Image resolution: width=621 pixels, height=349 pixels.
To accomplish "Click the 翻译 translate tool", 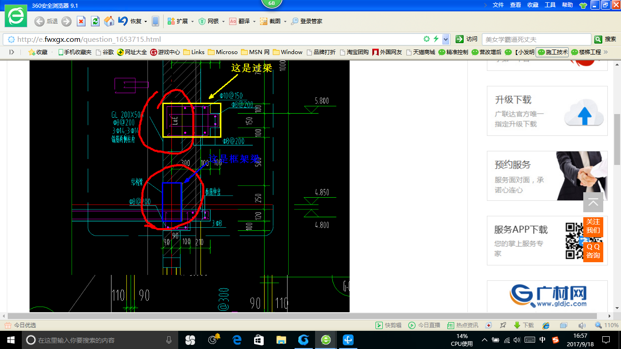I will pos(240,21).
